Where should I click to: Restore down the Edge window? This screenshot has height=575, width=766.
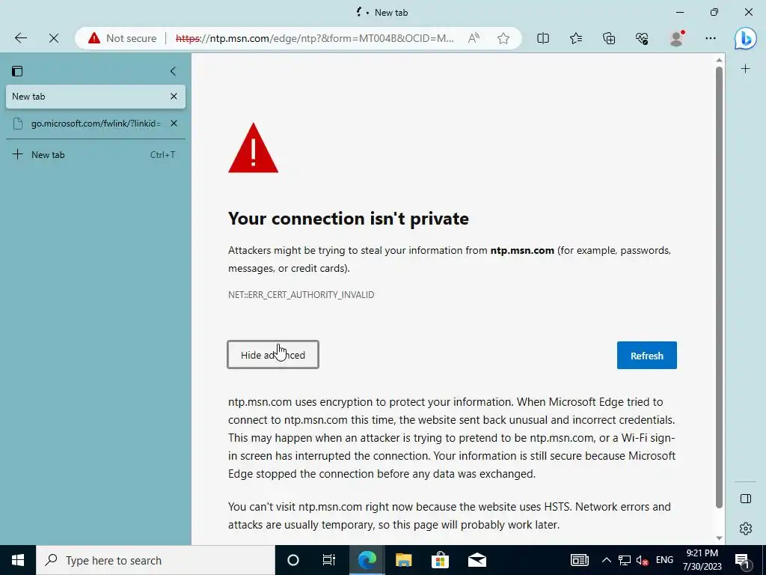714,12
